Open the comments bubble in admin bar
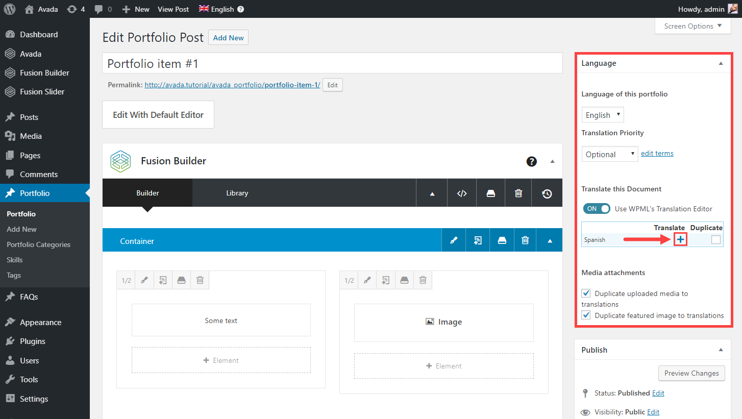This screenshot has height=419, width=742. (x=103, y=9)
